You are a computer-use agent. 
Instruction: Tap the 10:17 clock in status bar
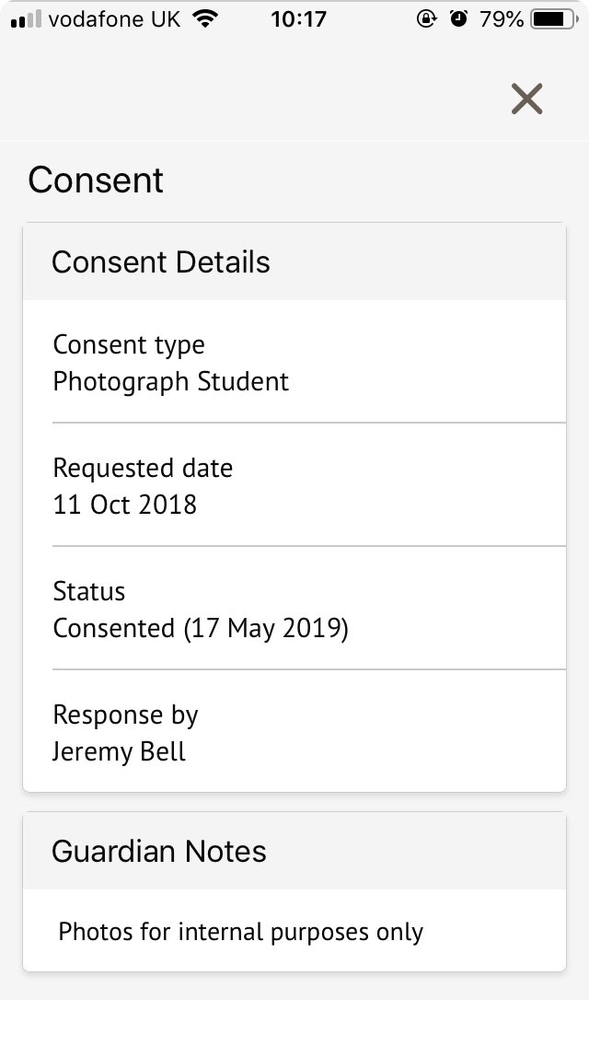click(x=298, y=19)
